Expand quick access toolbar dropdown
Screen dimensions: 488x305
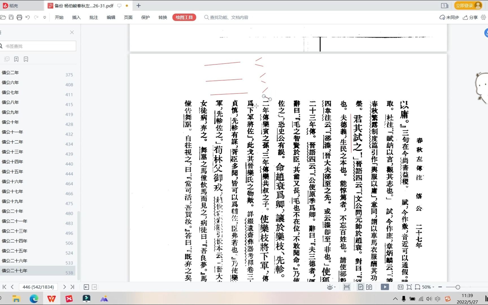coord(45,18)
